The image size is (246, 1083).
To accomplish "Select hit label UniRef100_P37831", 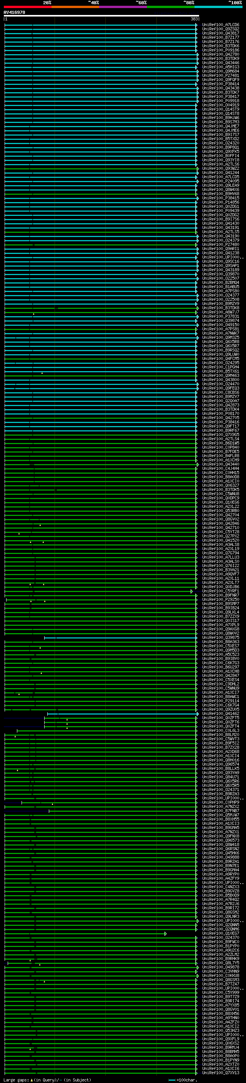I will [x=220, y=316].
